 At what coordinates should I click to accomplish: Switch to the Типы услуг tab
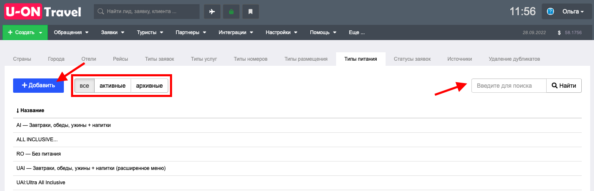204,59
